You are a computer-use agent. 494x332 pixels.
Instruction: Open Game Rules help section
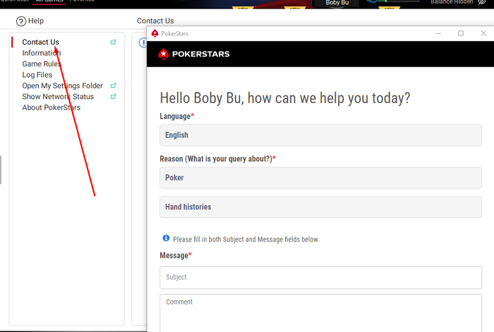pos(42,64)
